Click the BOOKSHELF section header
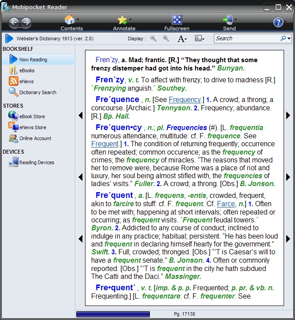The height and width of the screenshot is (320, 295). coord(18,49)
